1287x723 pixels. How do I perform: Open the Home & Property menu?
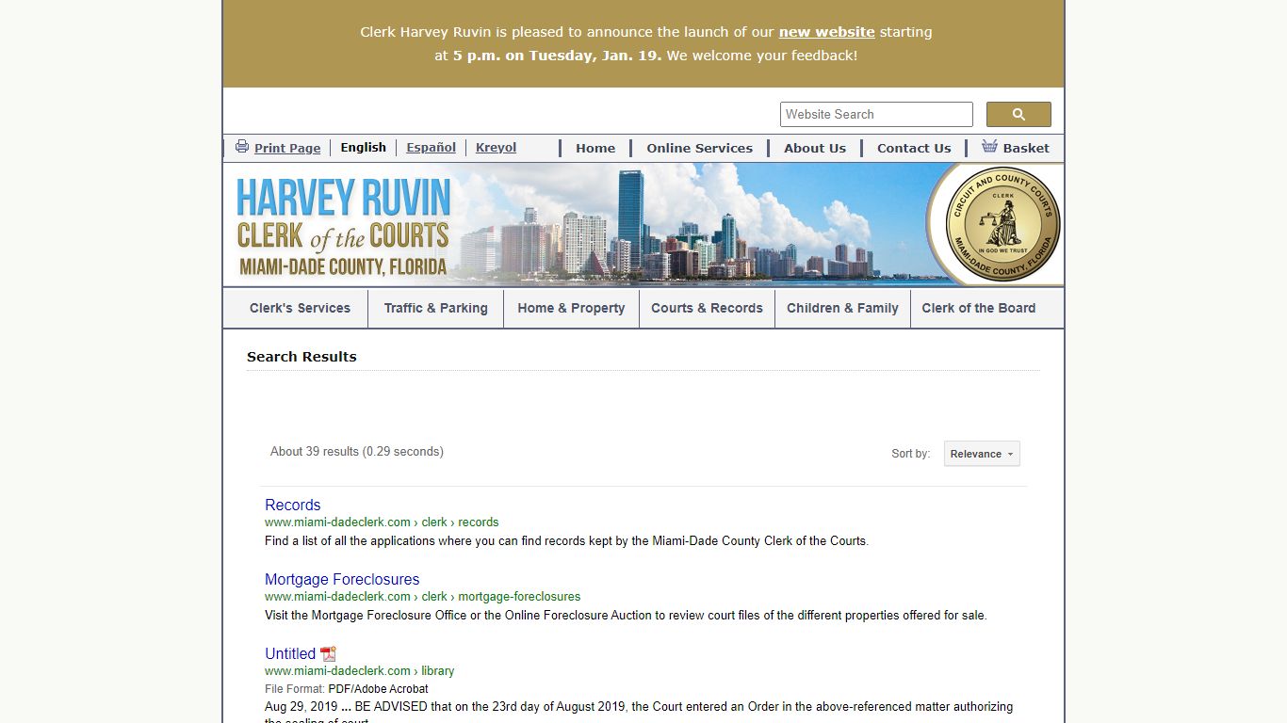(571, 308)
